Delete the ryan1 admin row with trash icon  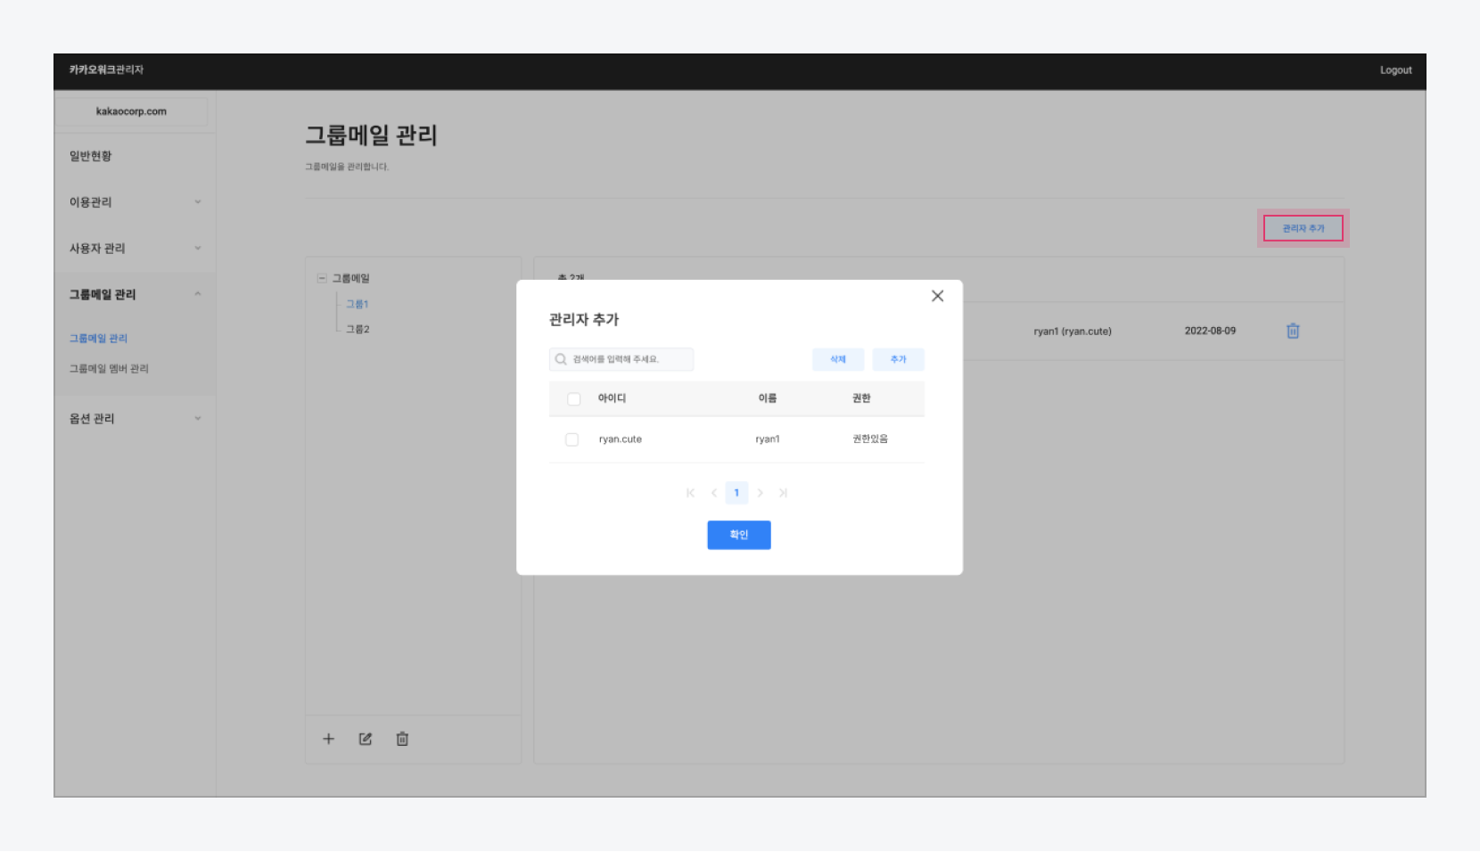point(1293,331)
